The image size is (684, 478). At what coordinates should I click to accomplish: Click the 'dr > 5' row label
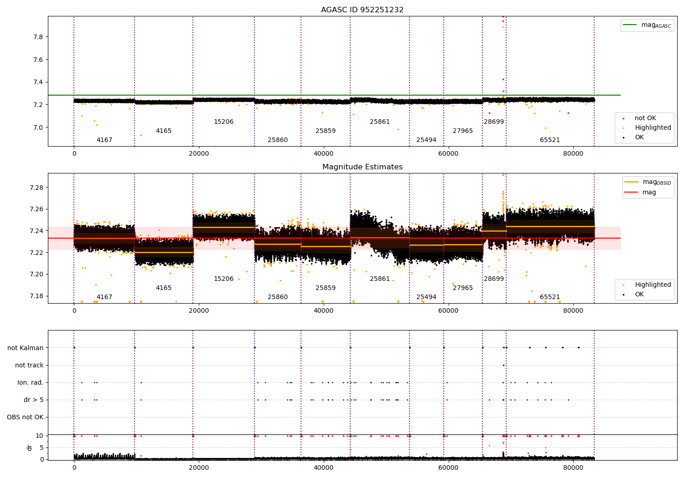click(34, 400)
